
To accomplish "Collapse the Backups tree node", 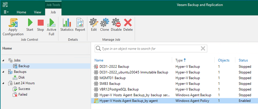I will [x=3, y=72].
